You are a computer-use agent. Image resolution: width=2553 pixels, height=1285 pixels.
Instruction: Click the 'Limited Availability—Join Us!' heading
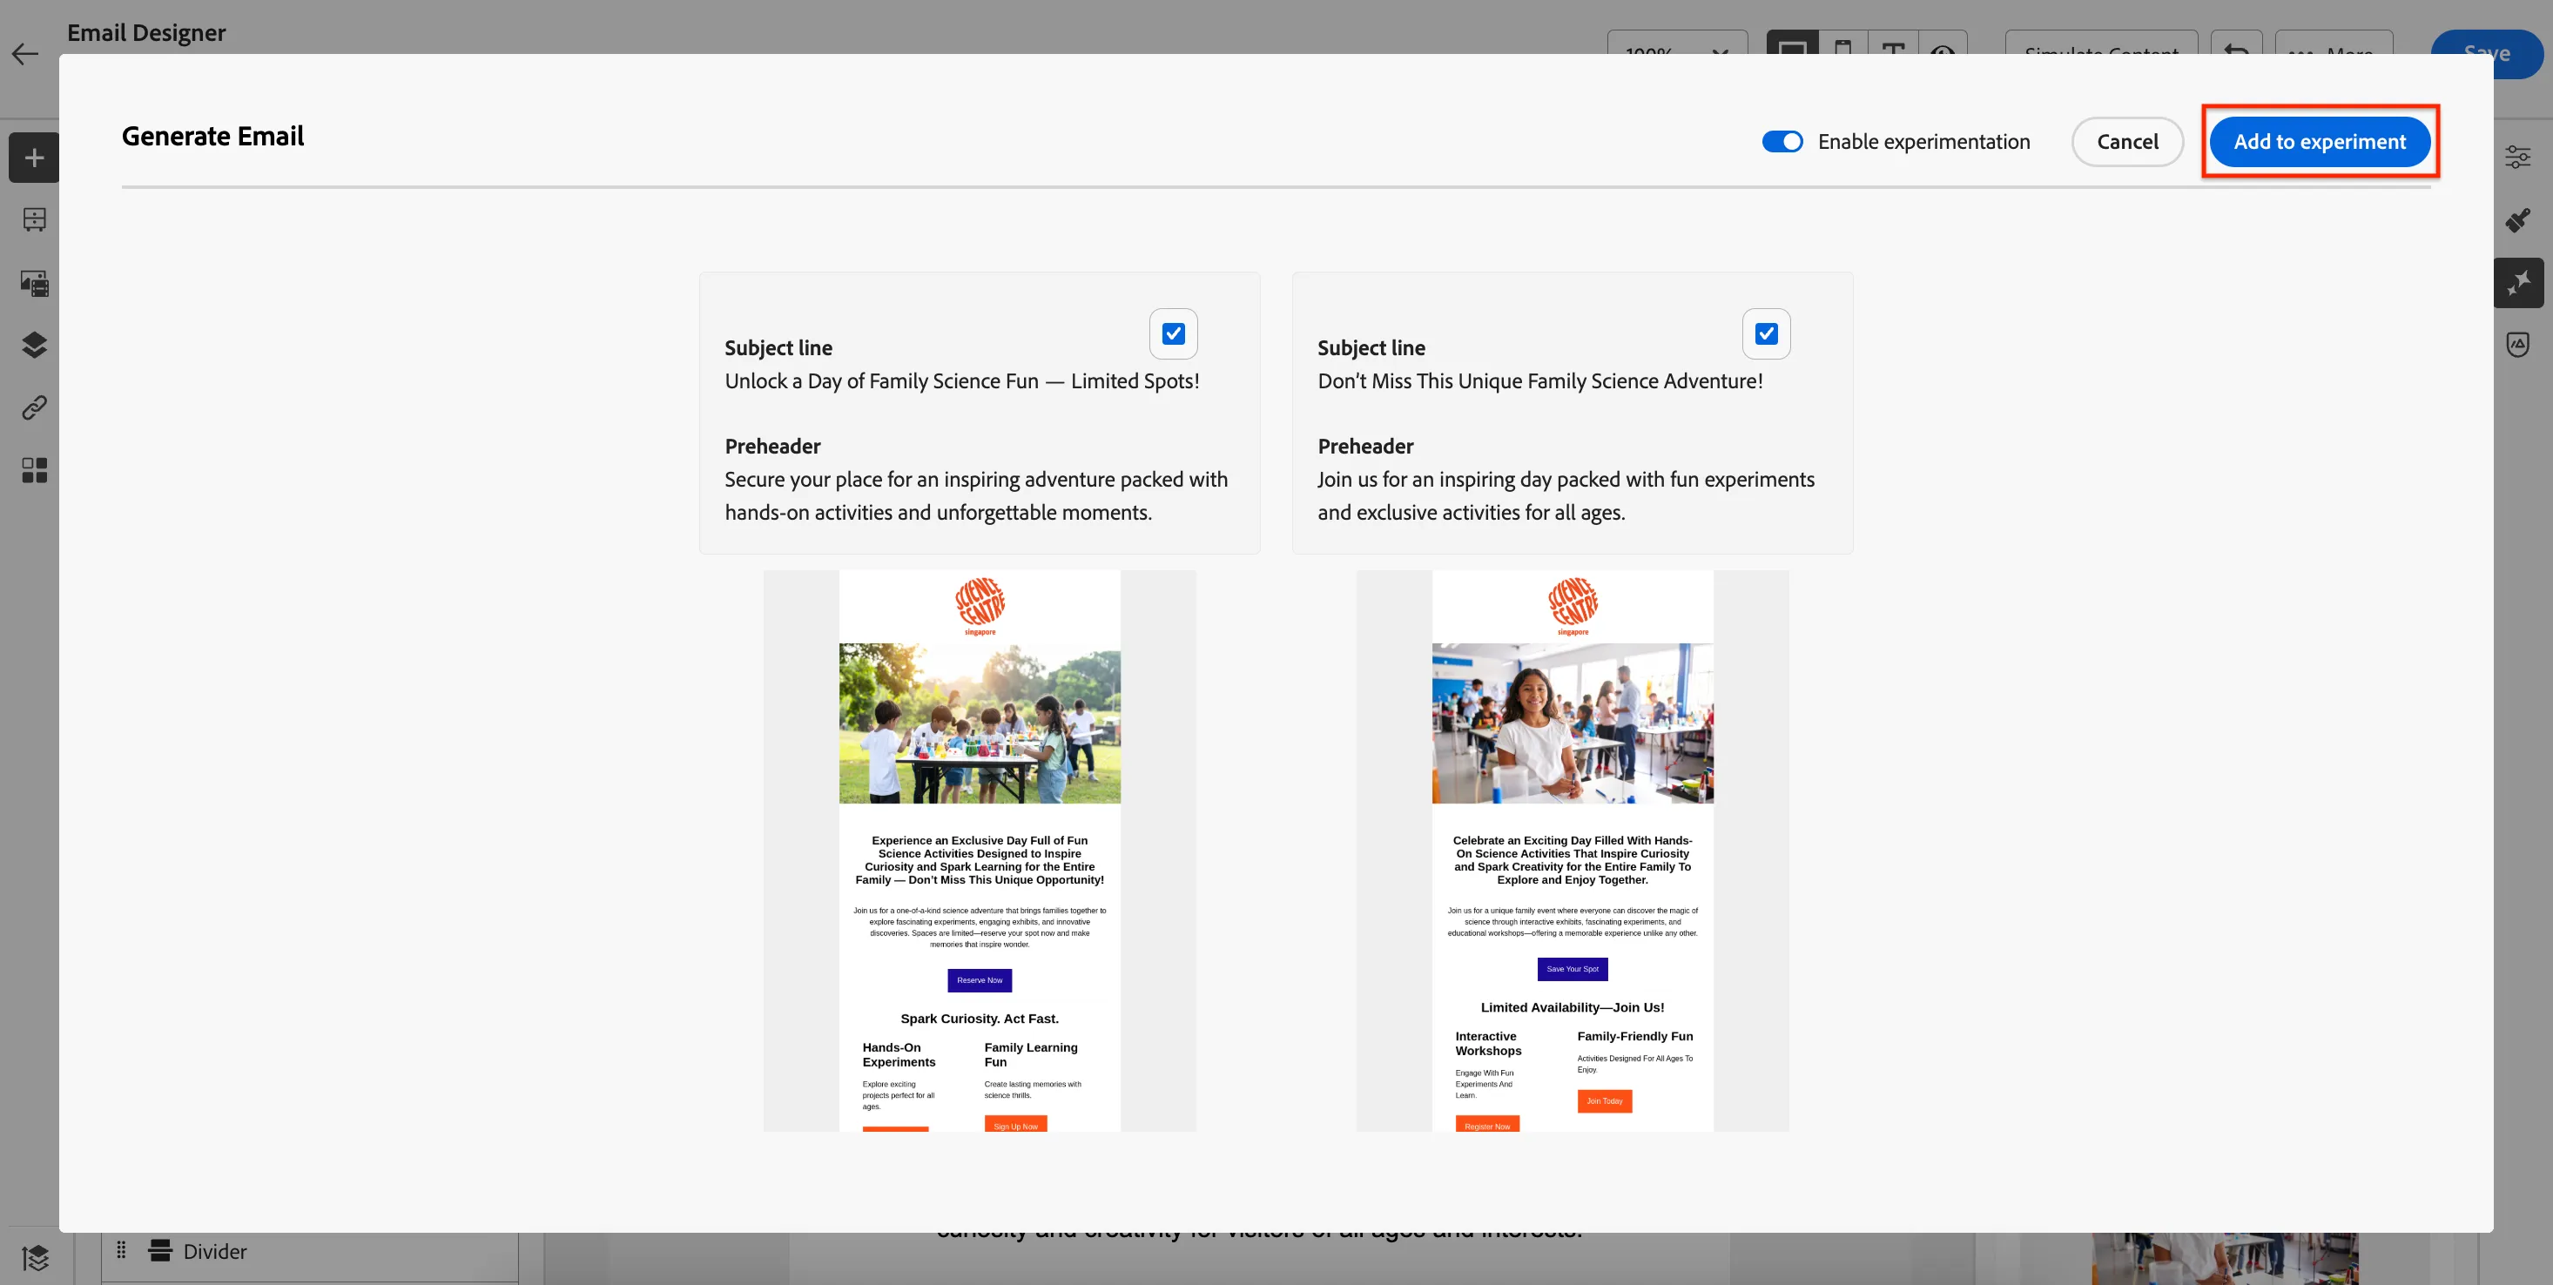1572,1007
